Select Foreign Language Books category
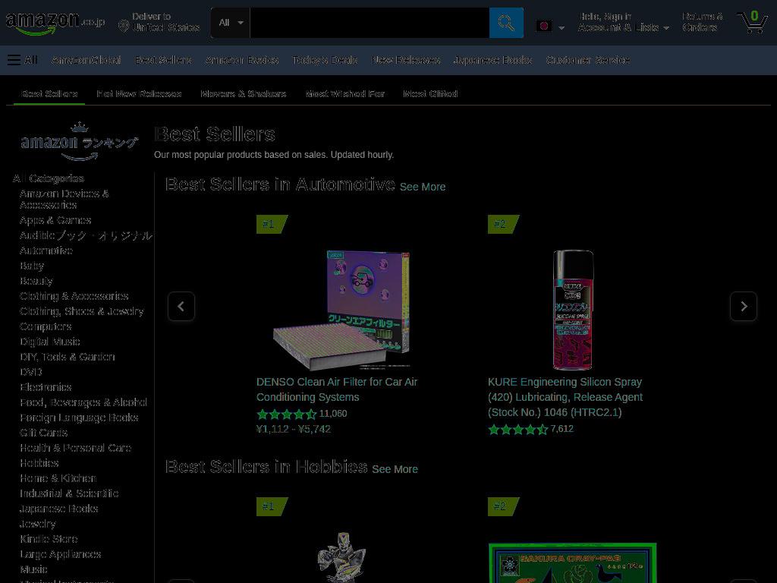The image size is (777, 583). point(79,418)
